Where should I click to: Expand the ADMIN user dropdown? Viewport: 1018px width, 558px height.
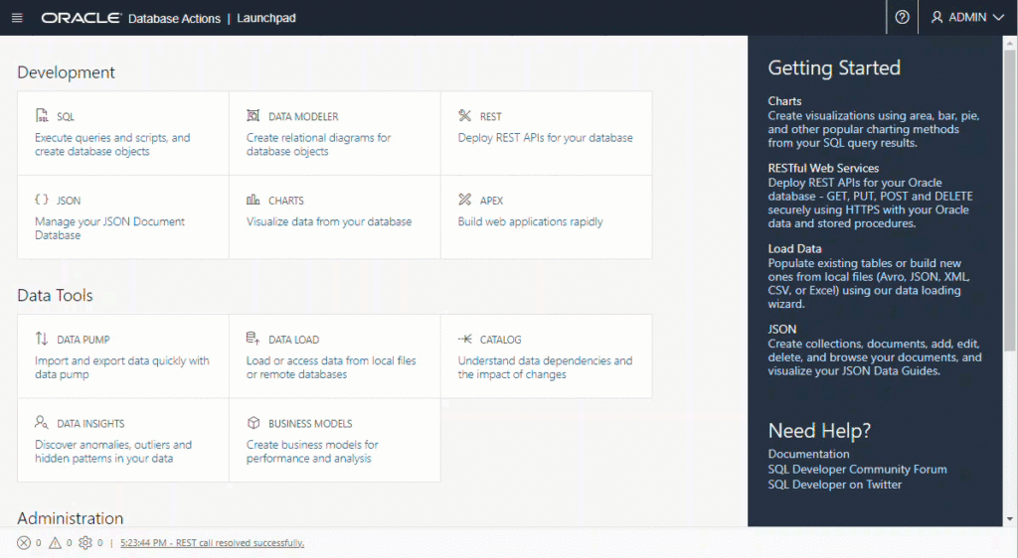click(x=967, y=18)
